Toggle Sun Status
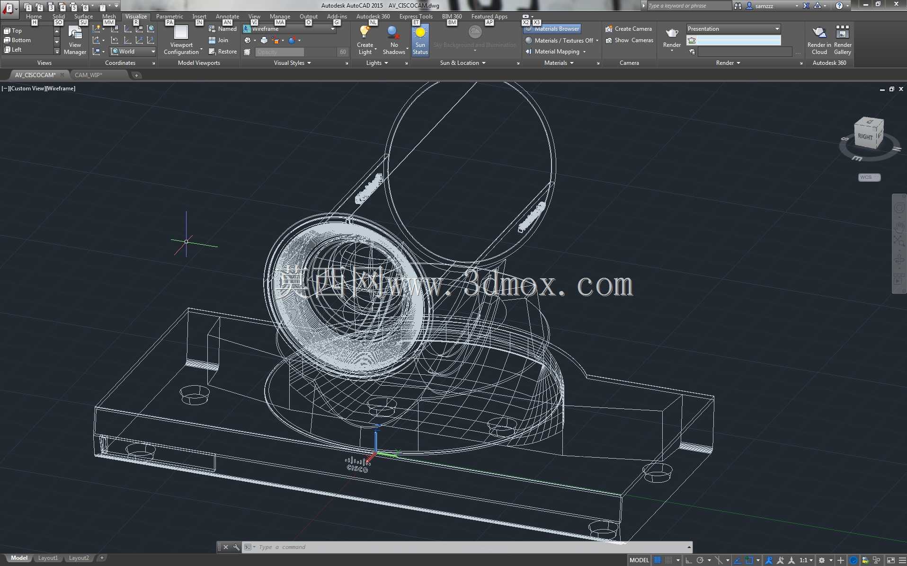Screen dimensions: 907x566 pos(420,40)
